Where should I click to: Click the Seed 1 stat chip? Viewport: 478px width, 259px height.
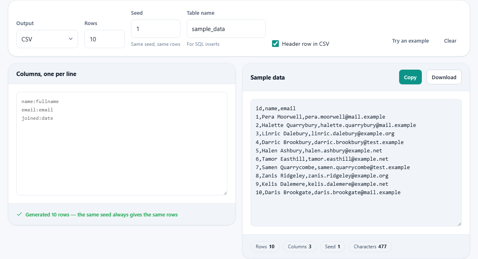pyautogui.click(x=333, y=247)
